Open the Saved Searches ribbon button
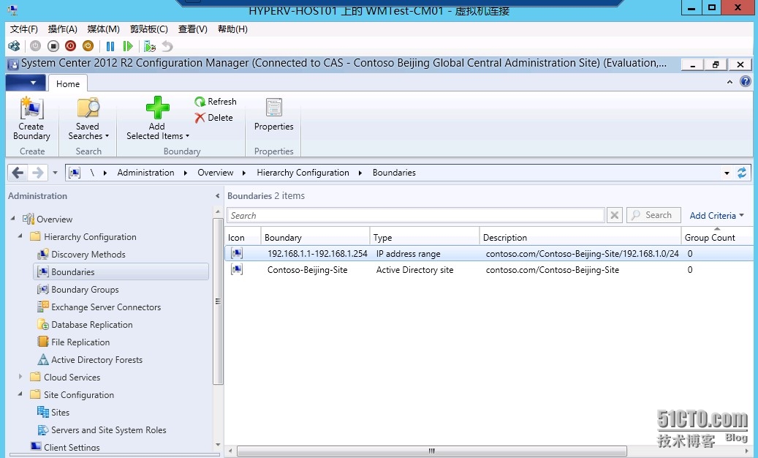 point(88,119)
